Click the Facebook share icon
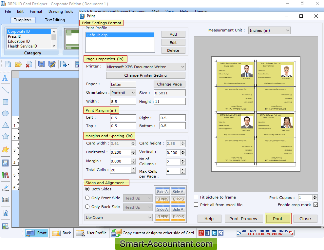324x250 pixels. click(208, 233)
